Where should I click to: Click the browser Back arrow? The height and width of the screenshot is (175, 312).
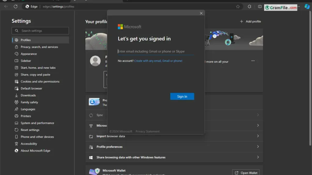[x=6, y=7]
